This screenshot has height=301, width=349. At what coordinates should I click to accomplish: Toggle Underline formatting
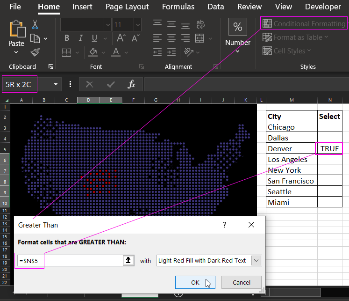94,38
